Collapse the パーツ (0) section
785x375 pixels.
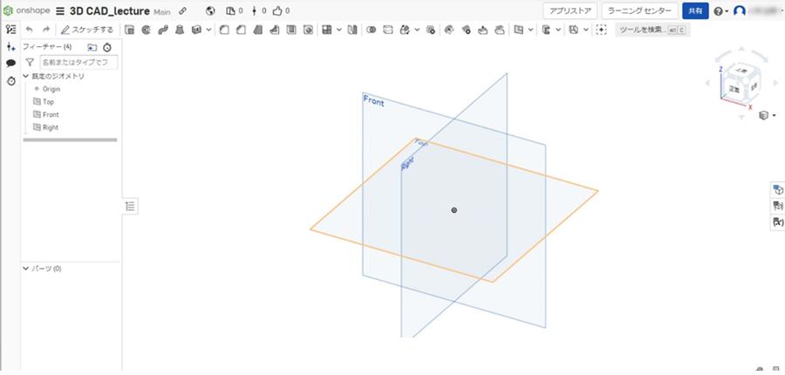coord(26,269)
